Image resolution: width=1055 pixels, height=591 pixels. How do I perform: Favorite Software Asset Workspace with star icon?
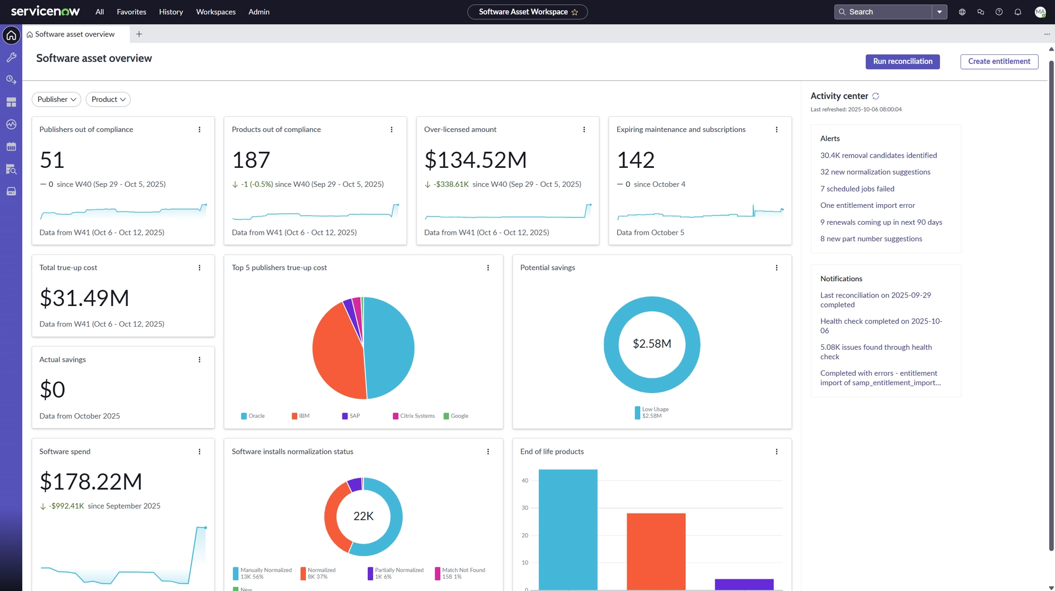[575, 12]
